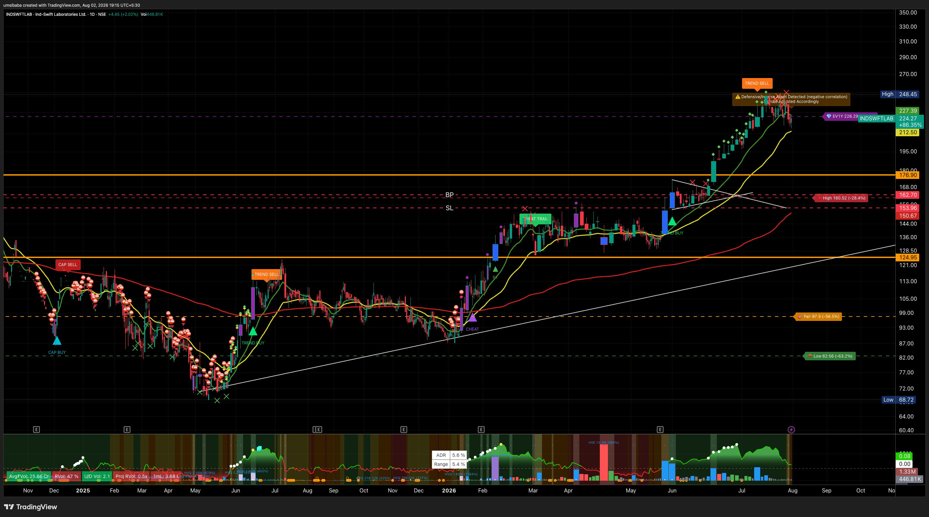The height and width of the screenshot is (517, 929).
Task: Click the TradingView logo at the bottom left
Action: pos(31,507)
